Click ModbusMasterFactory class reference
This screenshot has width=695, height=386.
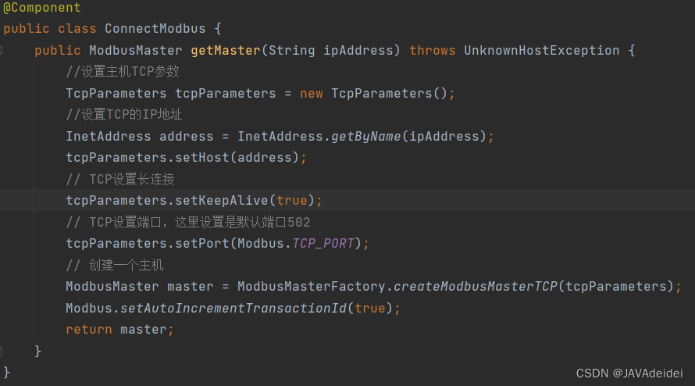(x=311, y=287)
